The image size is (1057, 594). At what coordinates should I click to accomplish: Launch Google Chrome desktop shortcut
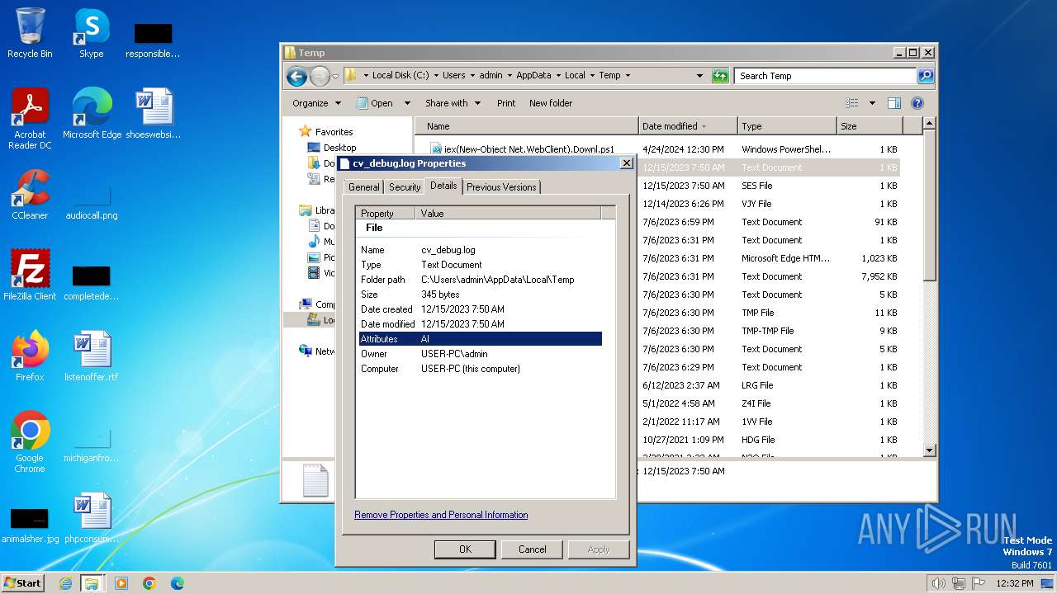30,442
